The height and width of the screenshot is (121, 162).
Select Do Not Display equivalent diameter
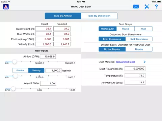tap(112, 49)
